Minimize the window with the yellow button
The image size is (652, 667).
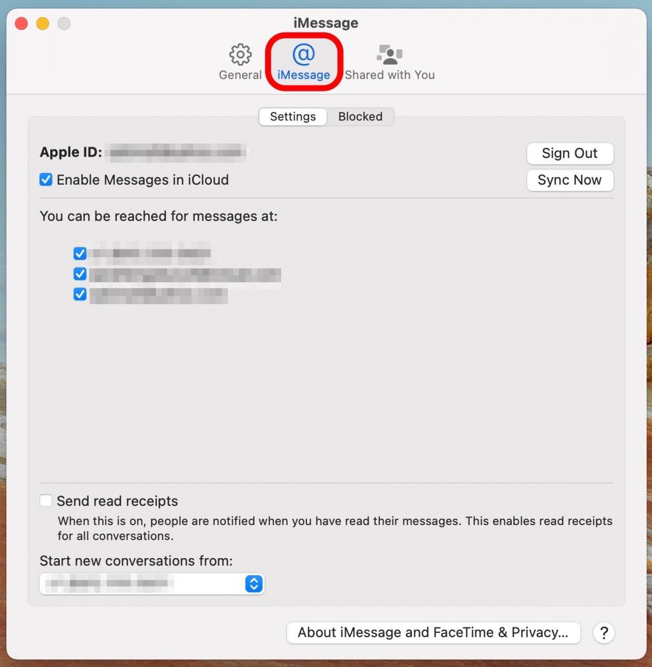(x=43, y=23)
